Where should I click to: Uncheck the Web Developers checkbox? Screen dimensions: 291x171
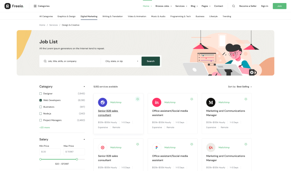point(41,100)
